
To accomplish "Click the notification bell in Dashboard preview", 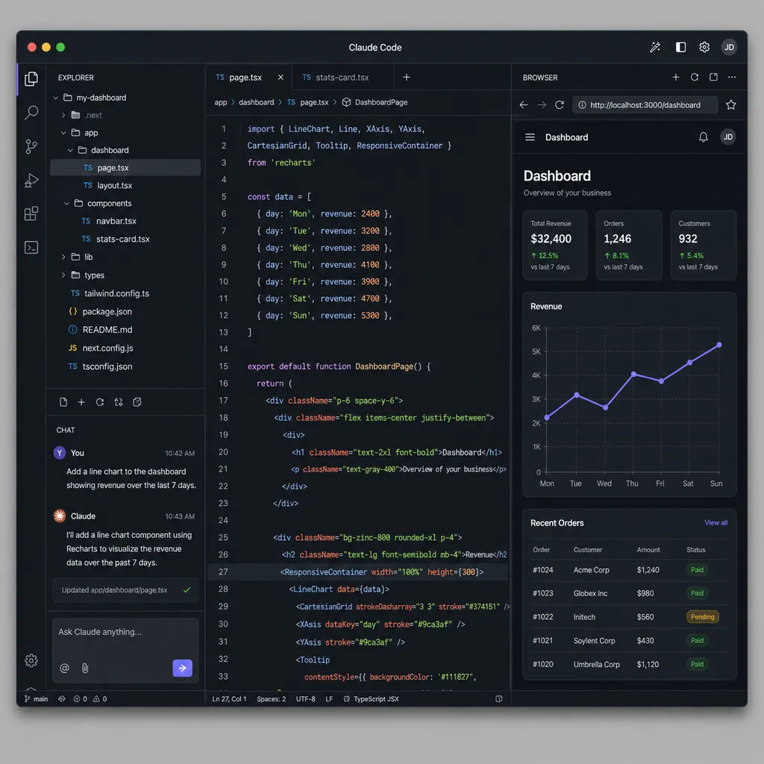I will pos(703,137).
